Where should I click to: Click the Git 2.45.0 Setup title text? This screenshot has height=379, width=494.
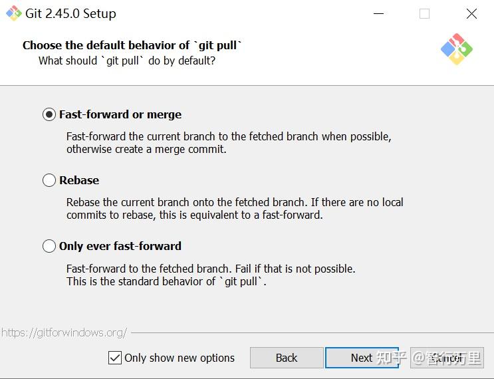(72, 13)
